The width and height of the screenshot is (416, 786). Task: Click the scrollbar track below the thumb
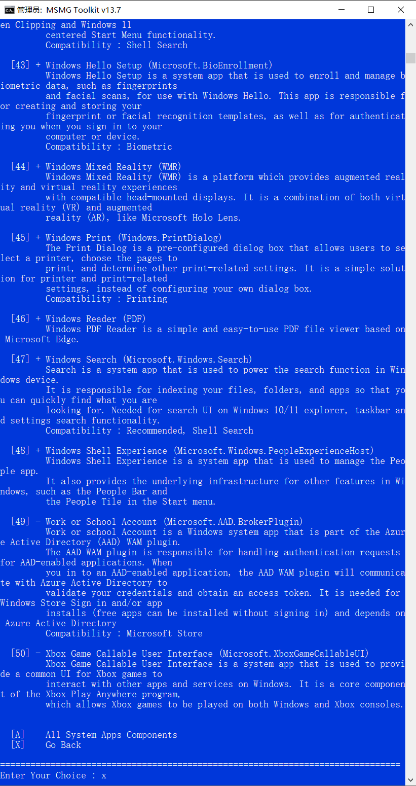click(410, 406)
